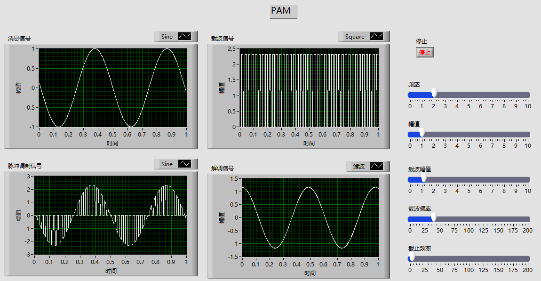Click the 截止频率 slider thumb
541x281 pixels.
tap(412, 257)
